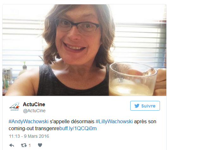Retweet using the retweet icon
The height and width of the screenshot is (150, 208).
coord(24,145)
